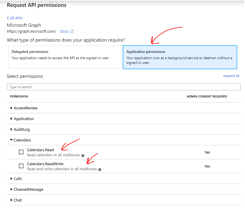Viewport: 245px width, 208px height.
Task: Click the Select permissions heading
Action: [x=25, y=76]
